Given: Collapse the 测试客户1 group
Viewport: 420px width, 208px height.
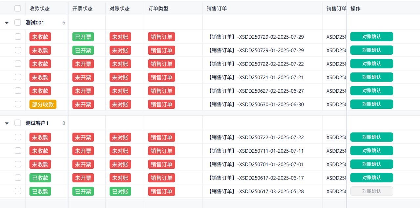Looking at the screenshot, I should [x=7, y=123].
